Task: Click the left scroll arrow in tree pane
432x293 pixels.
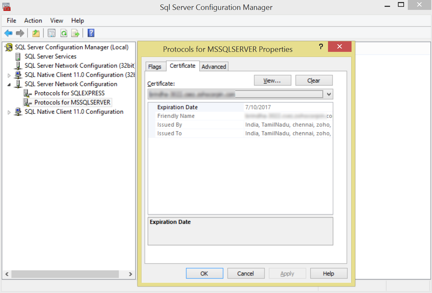Action: (x=6, y=274)
